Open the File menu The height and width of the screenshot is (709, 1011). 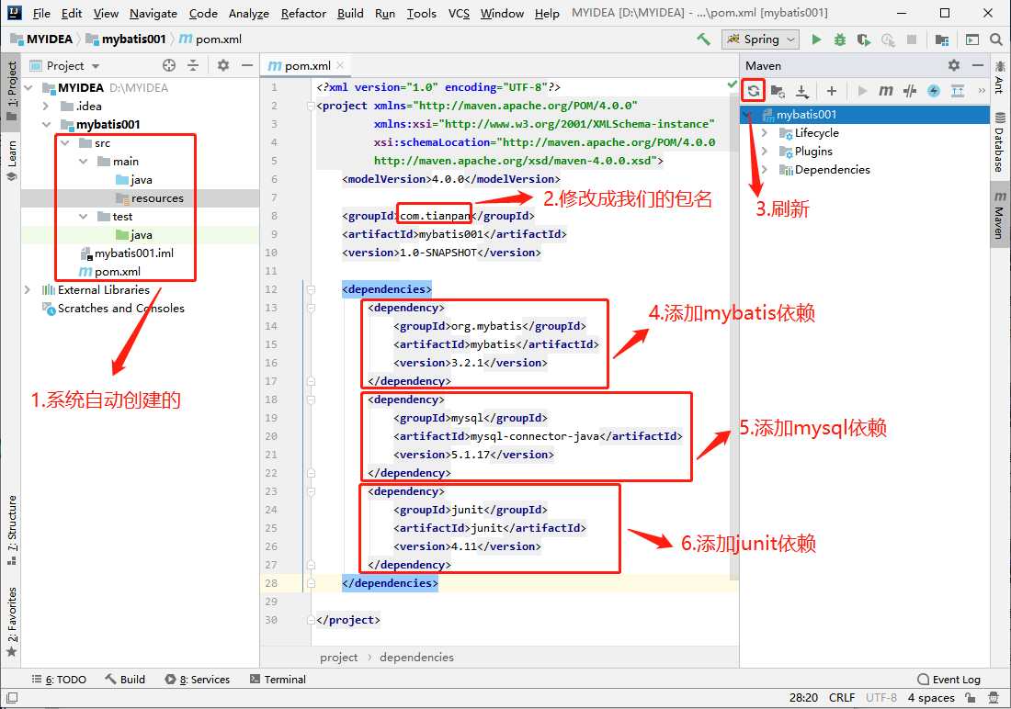41,13
